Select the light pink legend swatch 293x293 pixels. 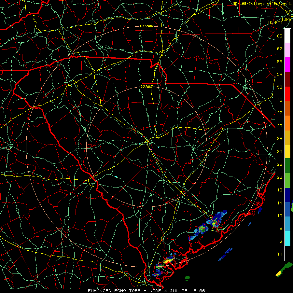[x=287, y=50]
